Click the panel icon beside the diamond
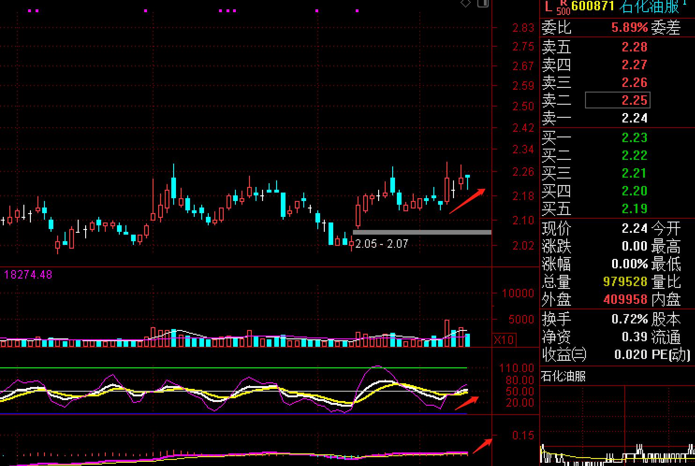This screenshot has width=695, height=466. pyautogui.click(x=483, y=3)
